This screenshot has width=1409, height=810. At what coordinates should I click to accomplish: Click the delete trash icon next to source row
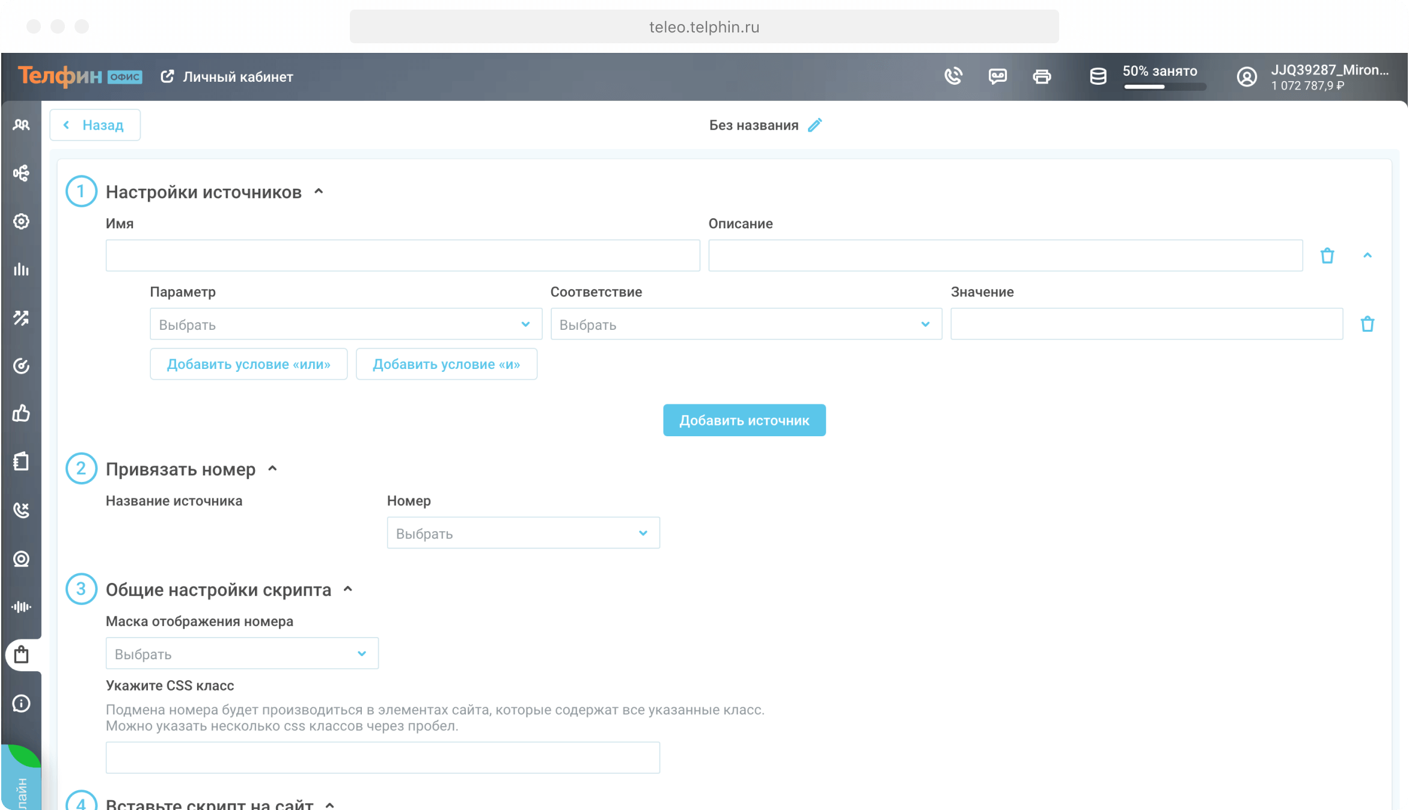point(1328,255)
